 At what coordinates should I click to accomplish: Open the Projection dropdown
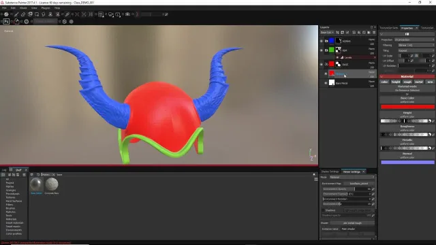414,39
